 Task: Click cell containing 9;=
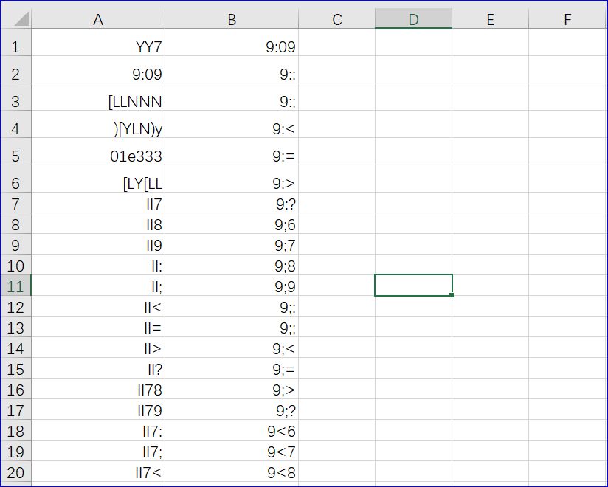click(232, 369)
